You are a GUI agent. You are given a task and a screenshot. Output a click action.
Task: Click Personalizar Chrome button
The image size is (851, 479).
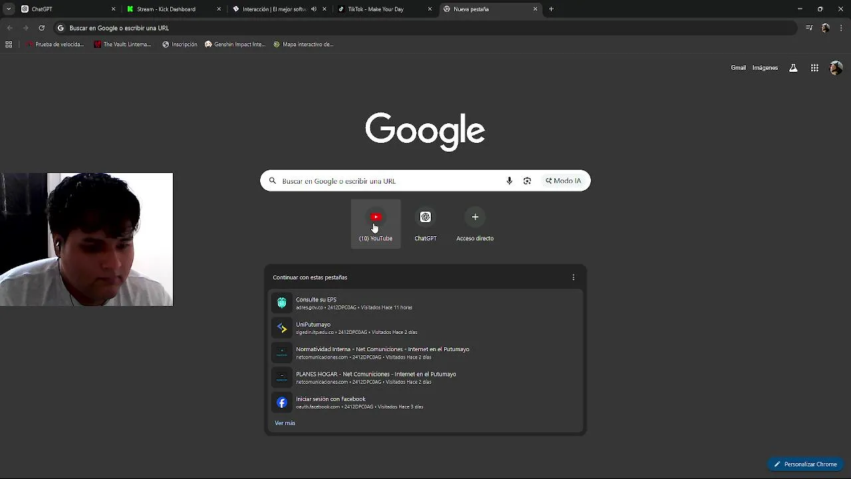pyautogui.click(x=806, y=464)
